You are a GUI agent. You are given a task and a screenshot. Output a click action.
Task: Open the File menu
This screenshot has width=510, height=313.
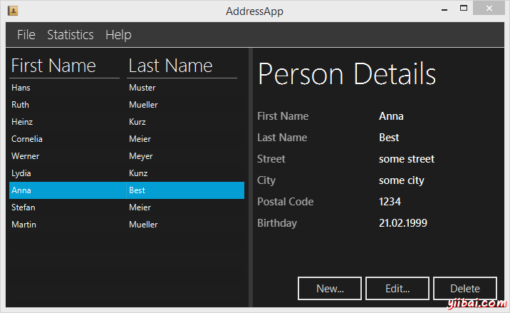point(26,35)
